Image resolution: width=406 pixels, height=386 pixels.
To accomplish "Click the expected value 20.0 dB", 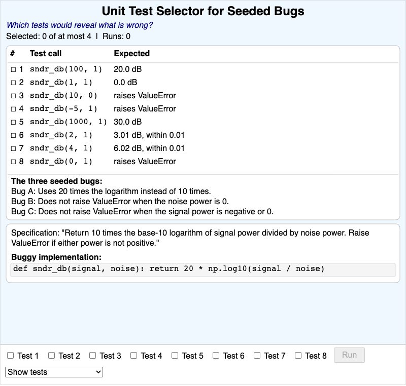I will click(128, 69).
